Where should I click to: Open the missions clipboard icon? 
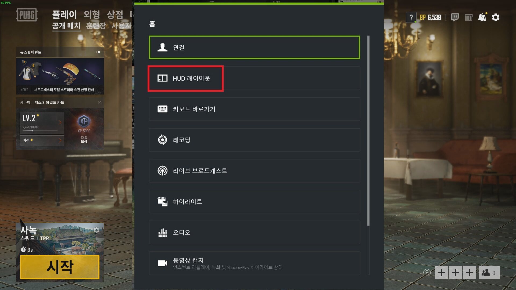[x=482, y=17]
